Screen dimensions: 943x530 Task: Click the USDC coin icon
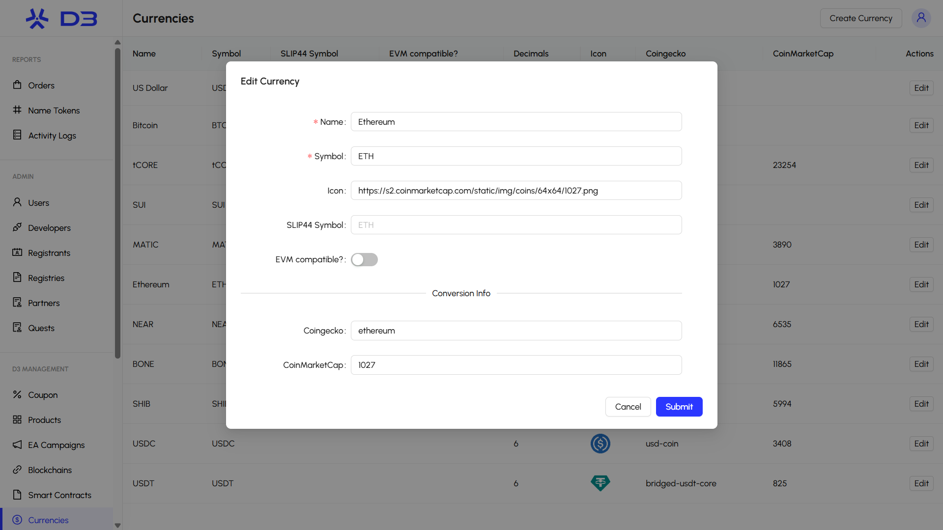point(600,444)
